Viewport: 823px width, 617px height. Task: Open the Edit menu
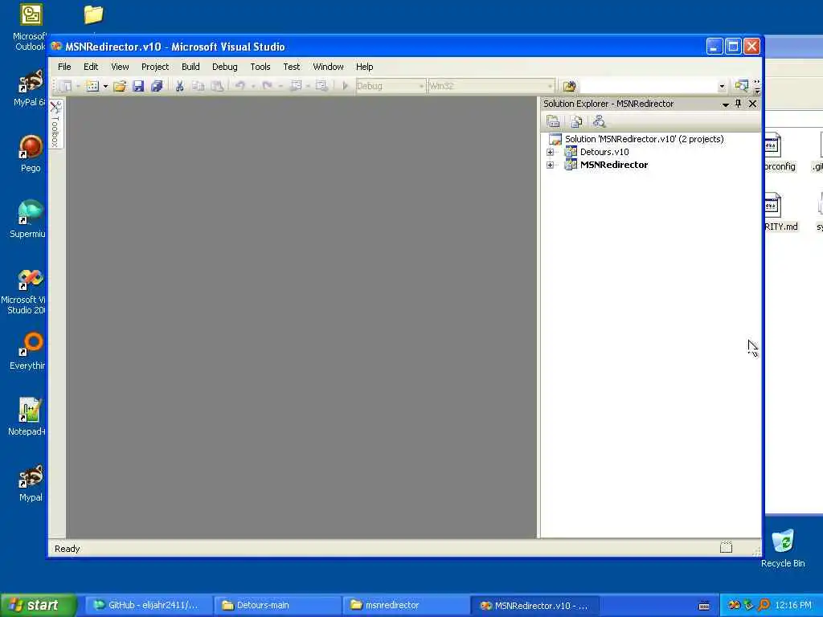click(x=91, y=67)
